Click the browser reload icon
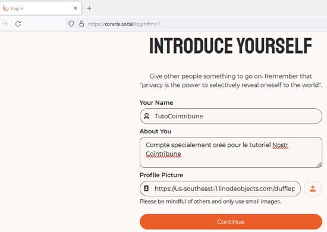The height and width of the screenshot is (232, 327). [x=18, y=24]
